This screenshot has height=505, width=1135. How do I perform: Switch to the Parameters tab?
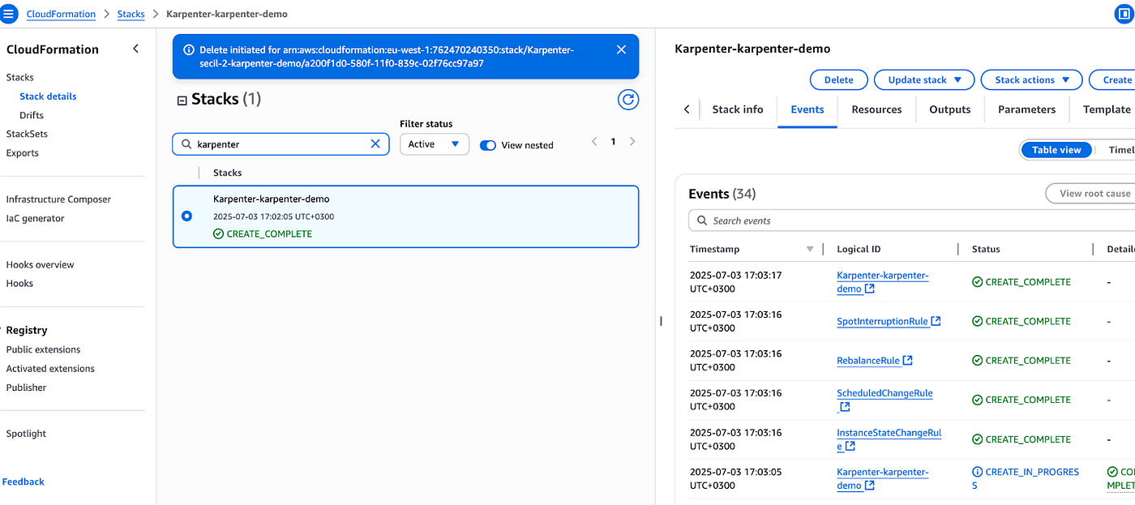point(1026,109)
